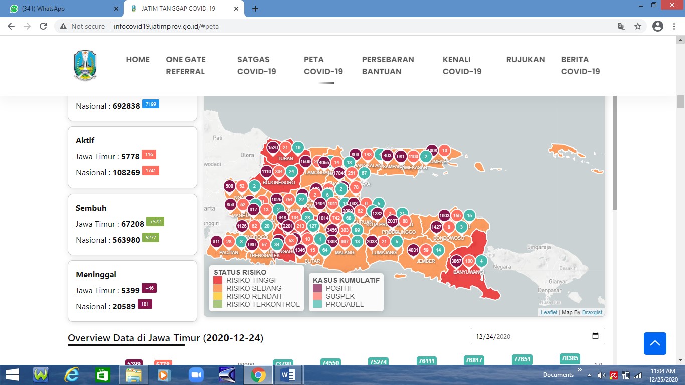Click Tuban positive marker 1526
The height and width of the screenshot is (385, 685).
[x=273, y=147]
